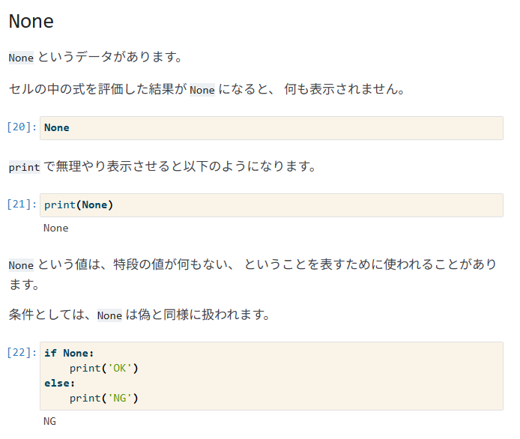Viewport: 520px width, 439px height.
Task: Click the 'NG' string literal in cell 22
Action: coord(120,398)
